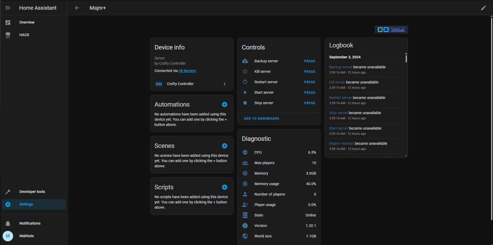
Task: Click the Logbook panel scrollbar
Action: pyautogui.click(x=406, y=58)
